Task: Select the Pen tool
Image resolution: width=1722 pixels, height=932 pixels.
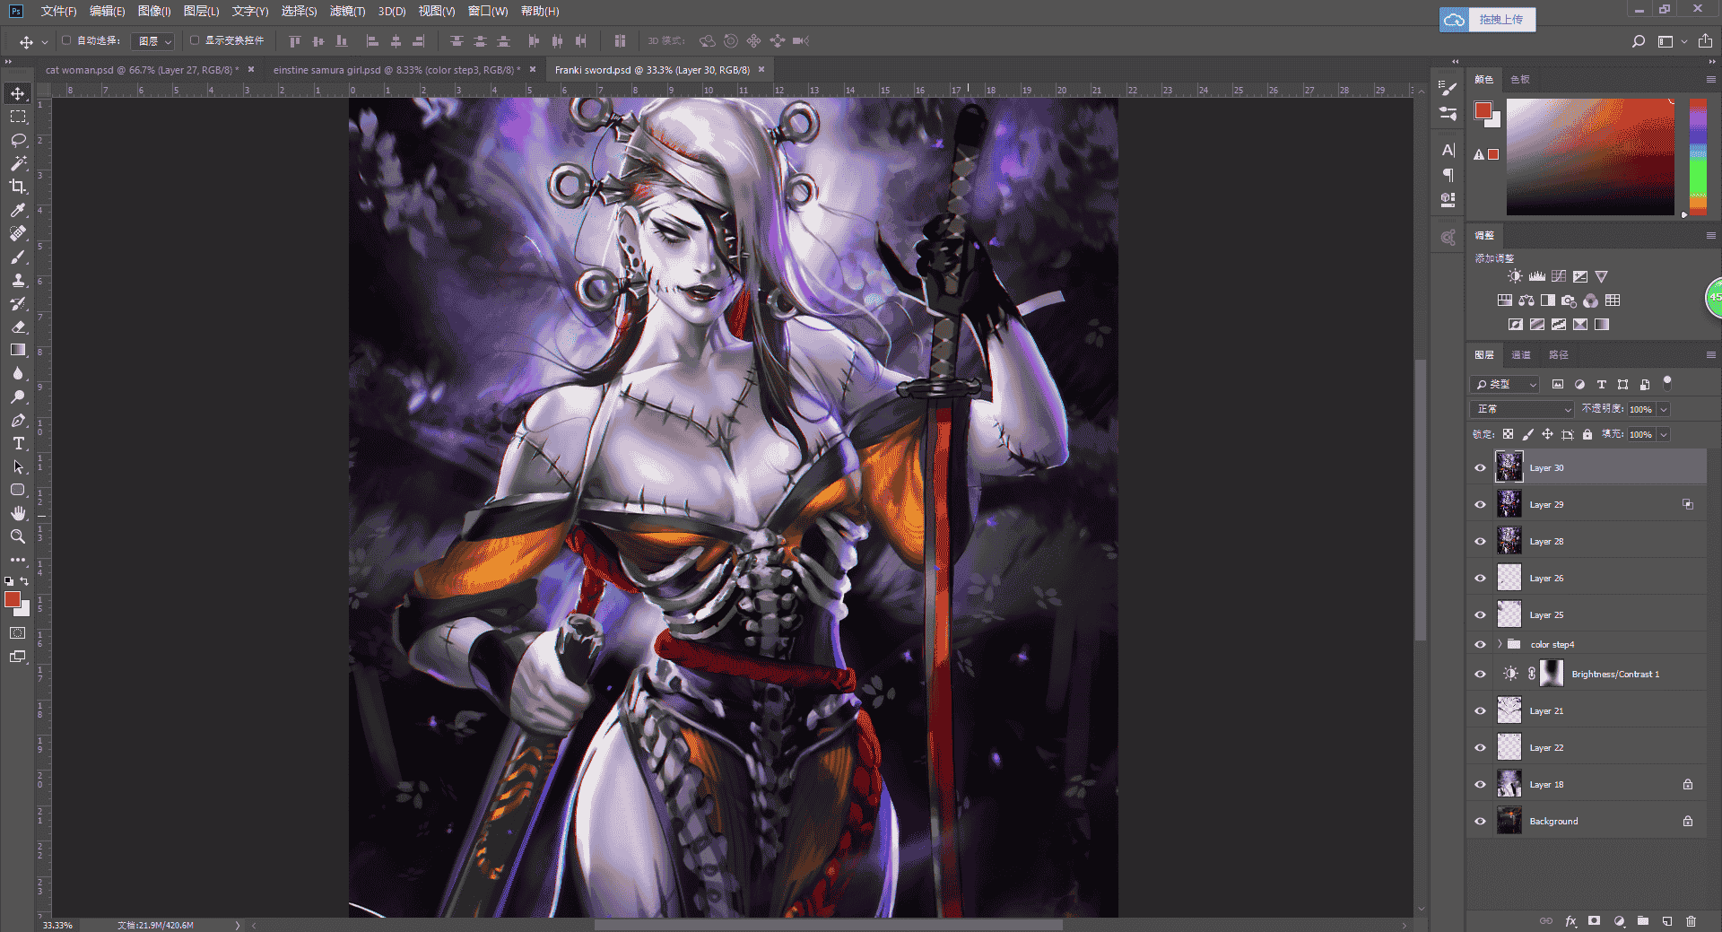Action: tap(18, 420)
